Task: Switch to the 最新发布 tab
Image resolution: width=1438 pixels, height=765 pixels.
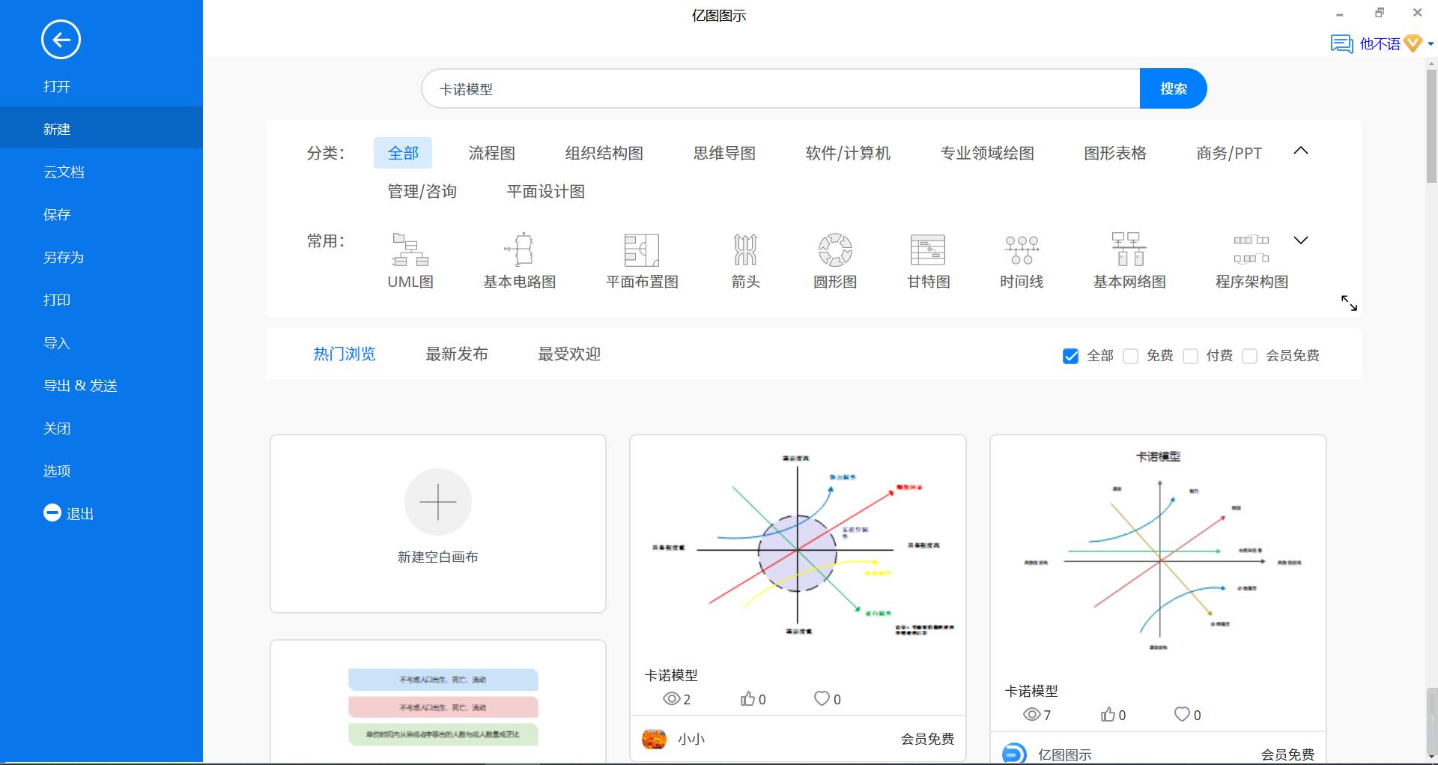Action: click(x=457, y=354)
